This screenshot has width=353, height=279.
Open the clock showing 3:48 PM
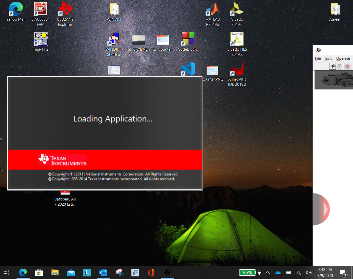(x=325, y=273)
